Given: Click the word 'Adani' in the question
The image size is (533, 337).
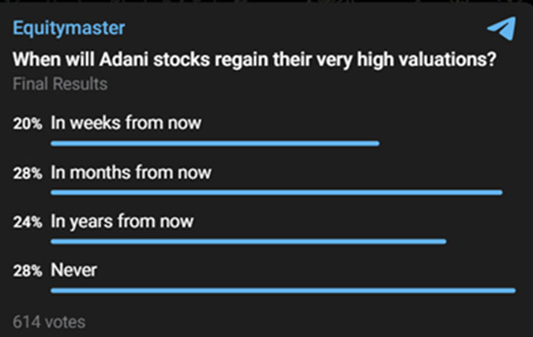Looking at the screenshot, I should pyautogui.click(x=124, y=60).
